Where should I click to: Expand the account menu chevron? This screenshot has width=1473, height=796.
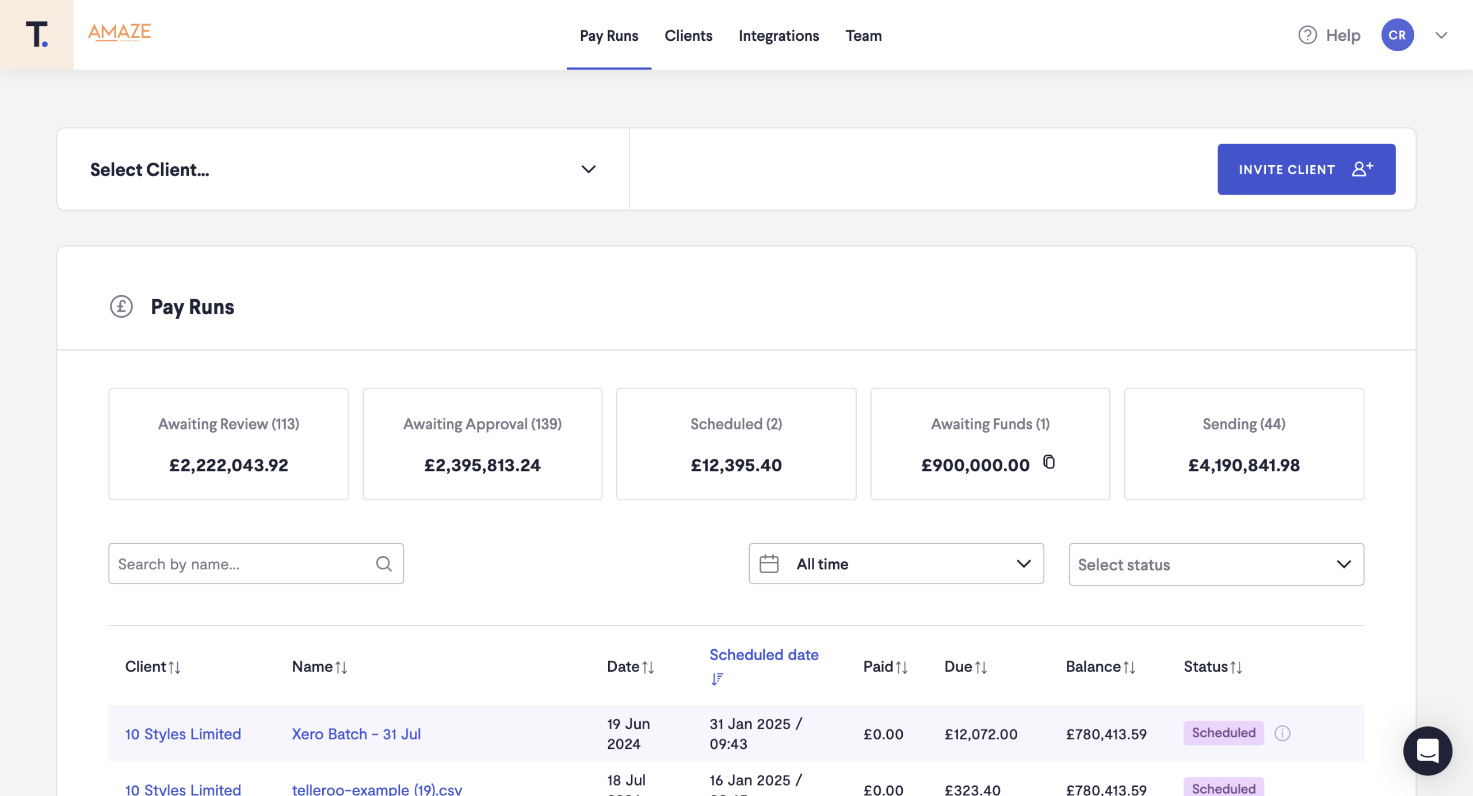coord(1441,35)
